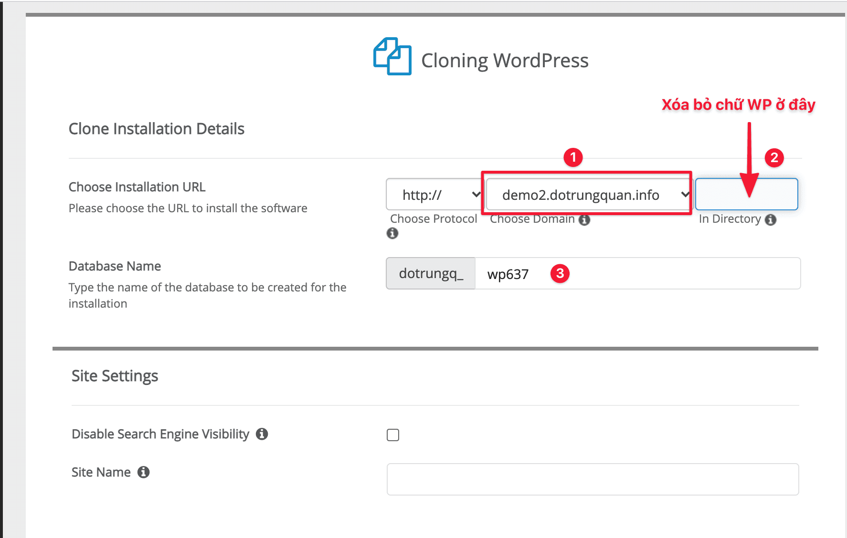Open the domain dropdown for demo2.dotrungquan.info
The height and width of the screenshot is (538, 847).
(x=587, y=194)
